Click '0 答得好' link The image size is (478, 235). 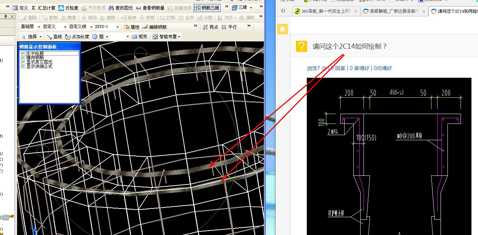pyautogui.click(x=359, y=68)
